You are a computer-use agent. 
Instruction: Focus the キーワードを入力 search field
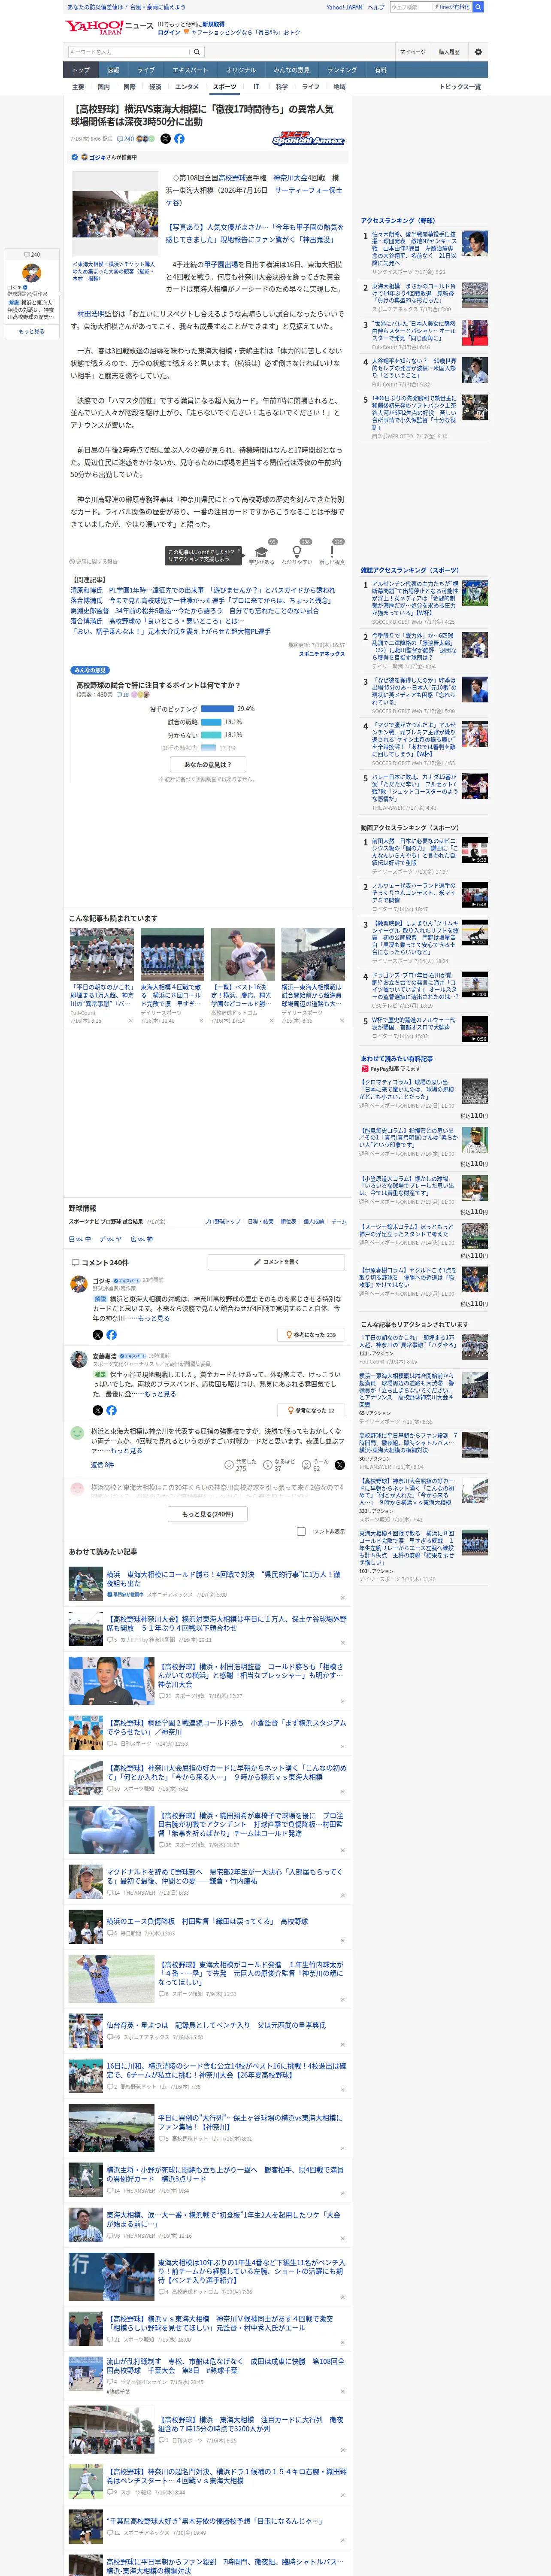(129, 52)
